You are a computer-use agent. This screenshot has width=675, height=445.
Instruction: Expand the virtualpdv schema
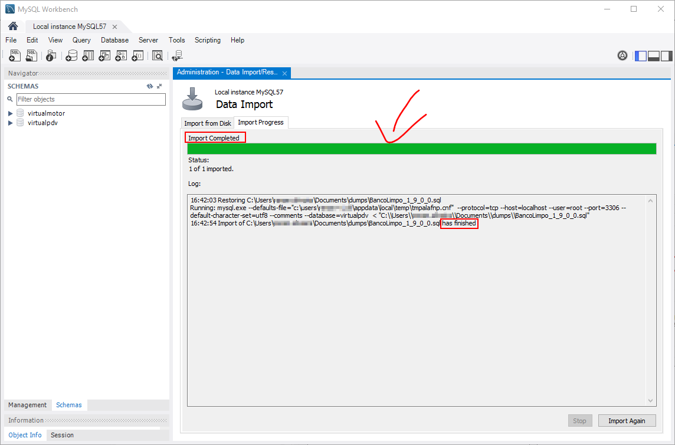coord(11,123)
